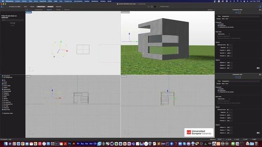Image resolution: width=262 pixels, height=147 pixels.
Task: Open Premiere Pro from the Dock
Action: tap(78, 144)
